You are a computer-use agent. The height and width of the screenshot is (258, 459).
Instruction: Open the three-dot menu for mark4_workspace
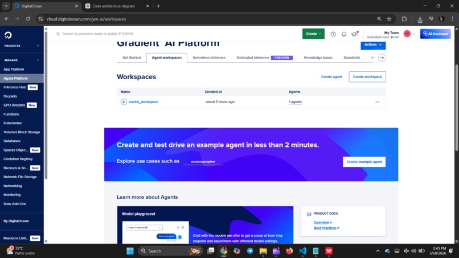click(x=378, y=102)
